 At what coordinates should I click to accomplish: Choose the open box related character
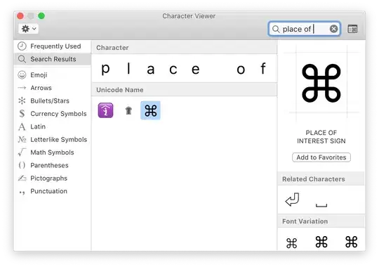point(321,205)
